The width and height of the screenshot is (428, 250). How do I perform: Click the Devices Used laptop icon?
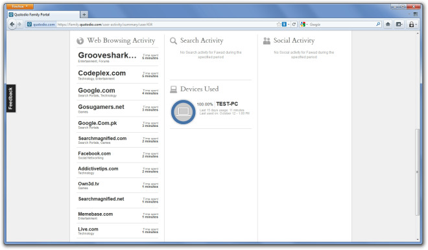(173, 89)
